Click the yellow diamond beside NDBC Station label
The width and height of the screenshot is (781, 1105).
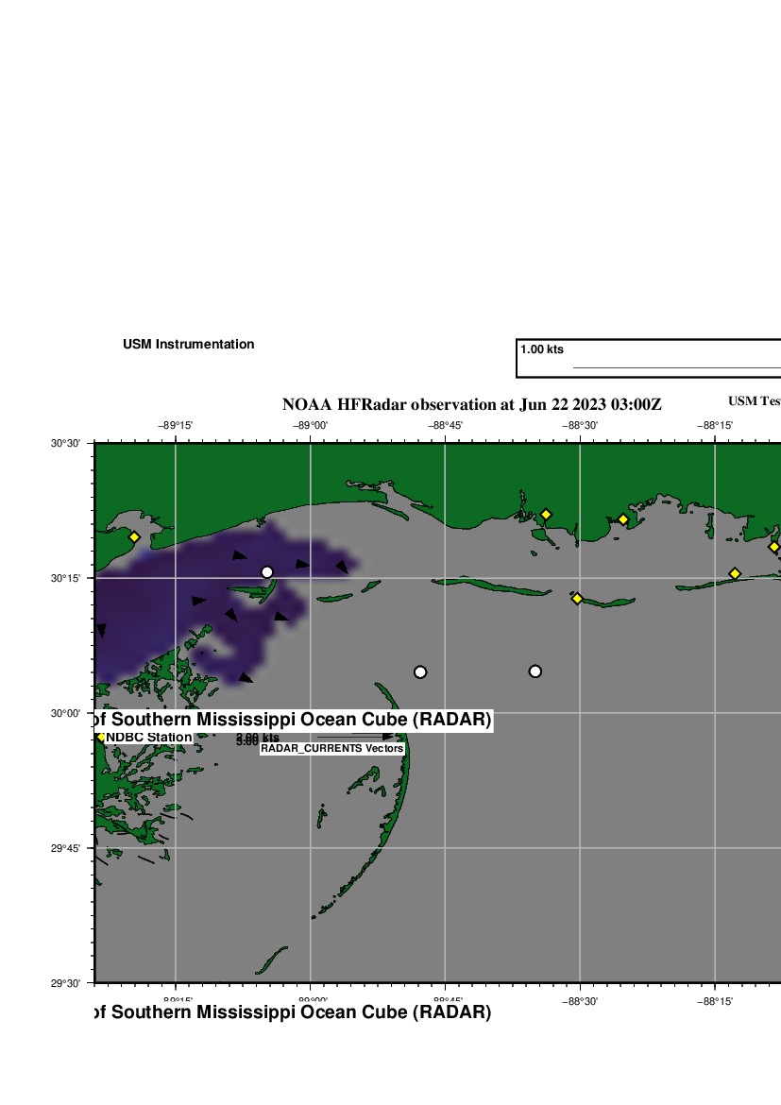101,737
